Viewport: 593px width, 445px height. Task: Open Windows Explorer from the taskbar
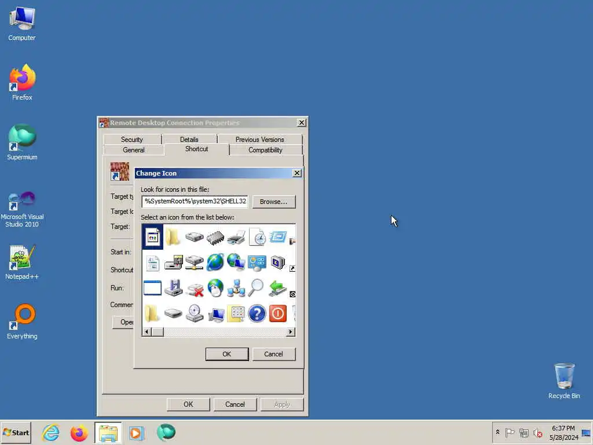pyautogui.click(x=108, y=433)
